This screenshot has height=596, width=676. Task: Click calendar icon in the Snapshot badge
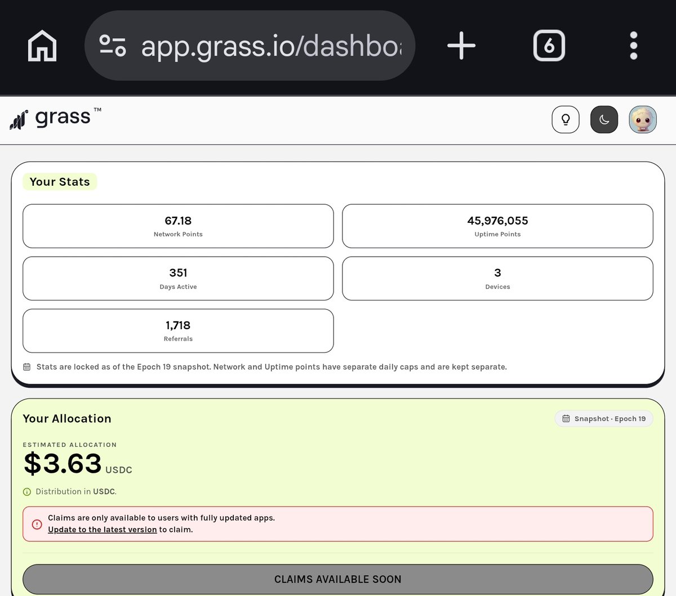(x=566, y=419)
